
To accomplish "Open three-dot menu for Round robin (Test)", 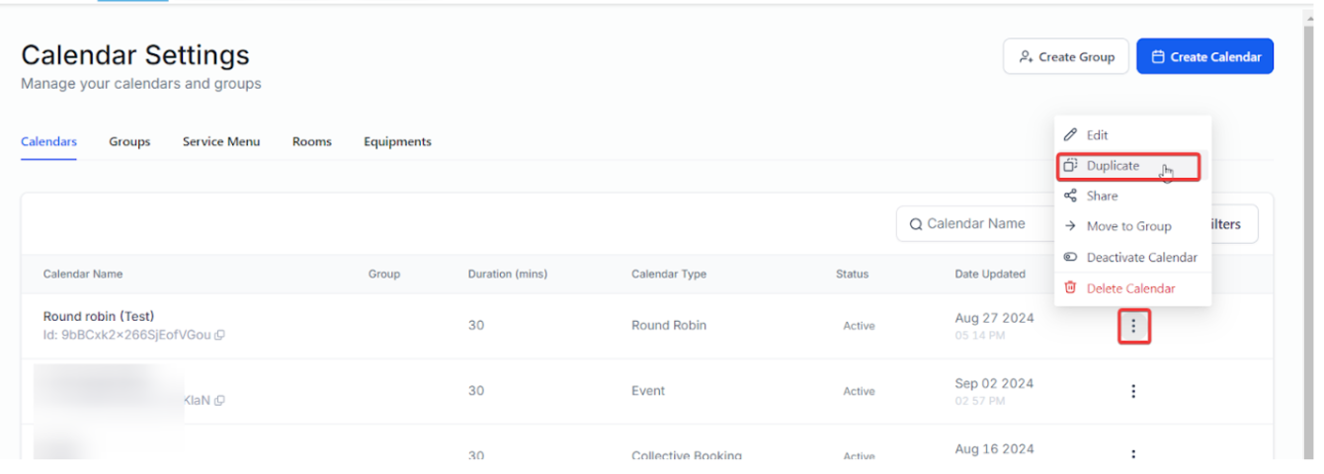I will pos(1133,326).
